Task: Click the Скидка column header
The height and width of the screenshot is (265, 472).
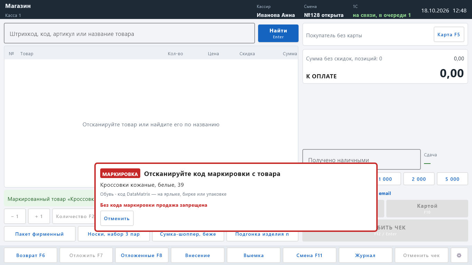Action: [247, 53]
